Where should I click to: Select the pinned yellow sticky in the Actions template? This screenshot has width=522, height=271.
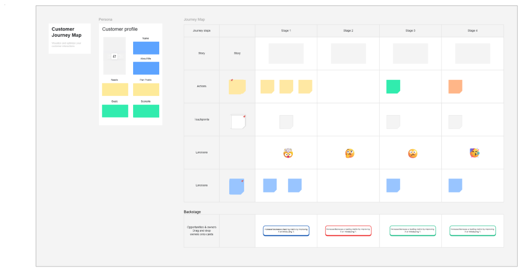(x=237, y=86)
